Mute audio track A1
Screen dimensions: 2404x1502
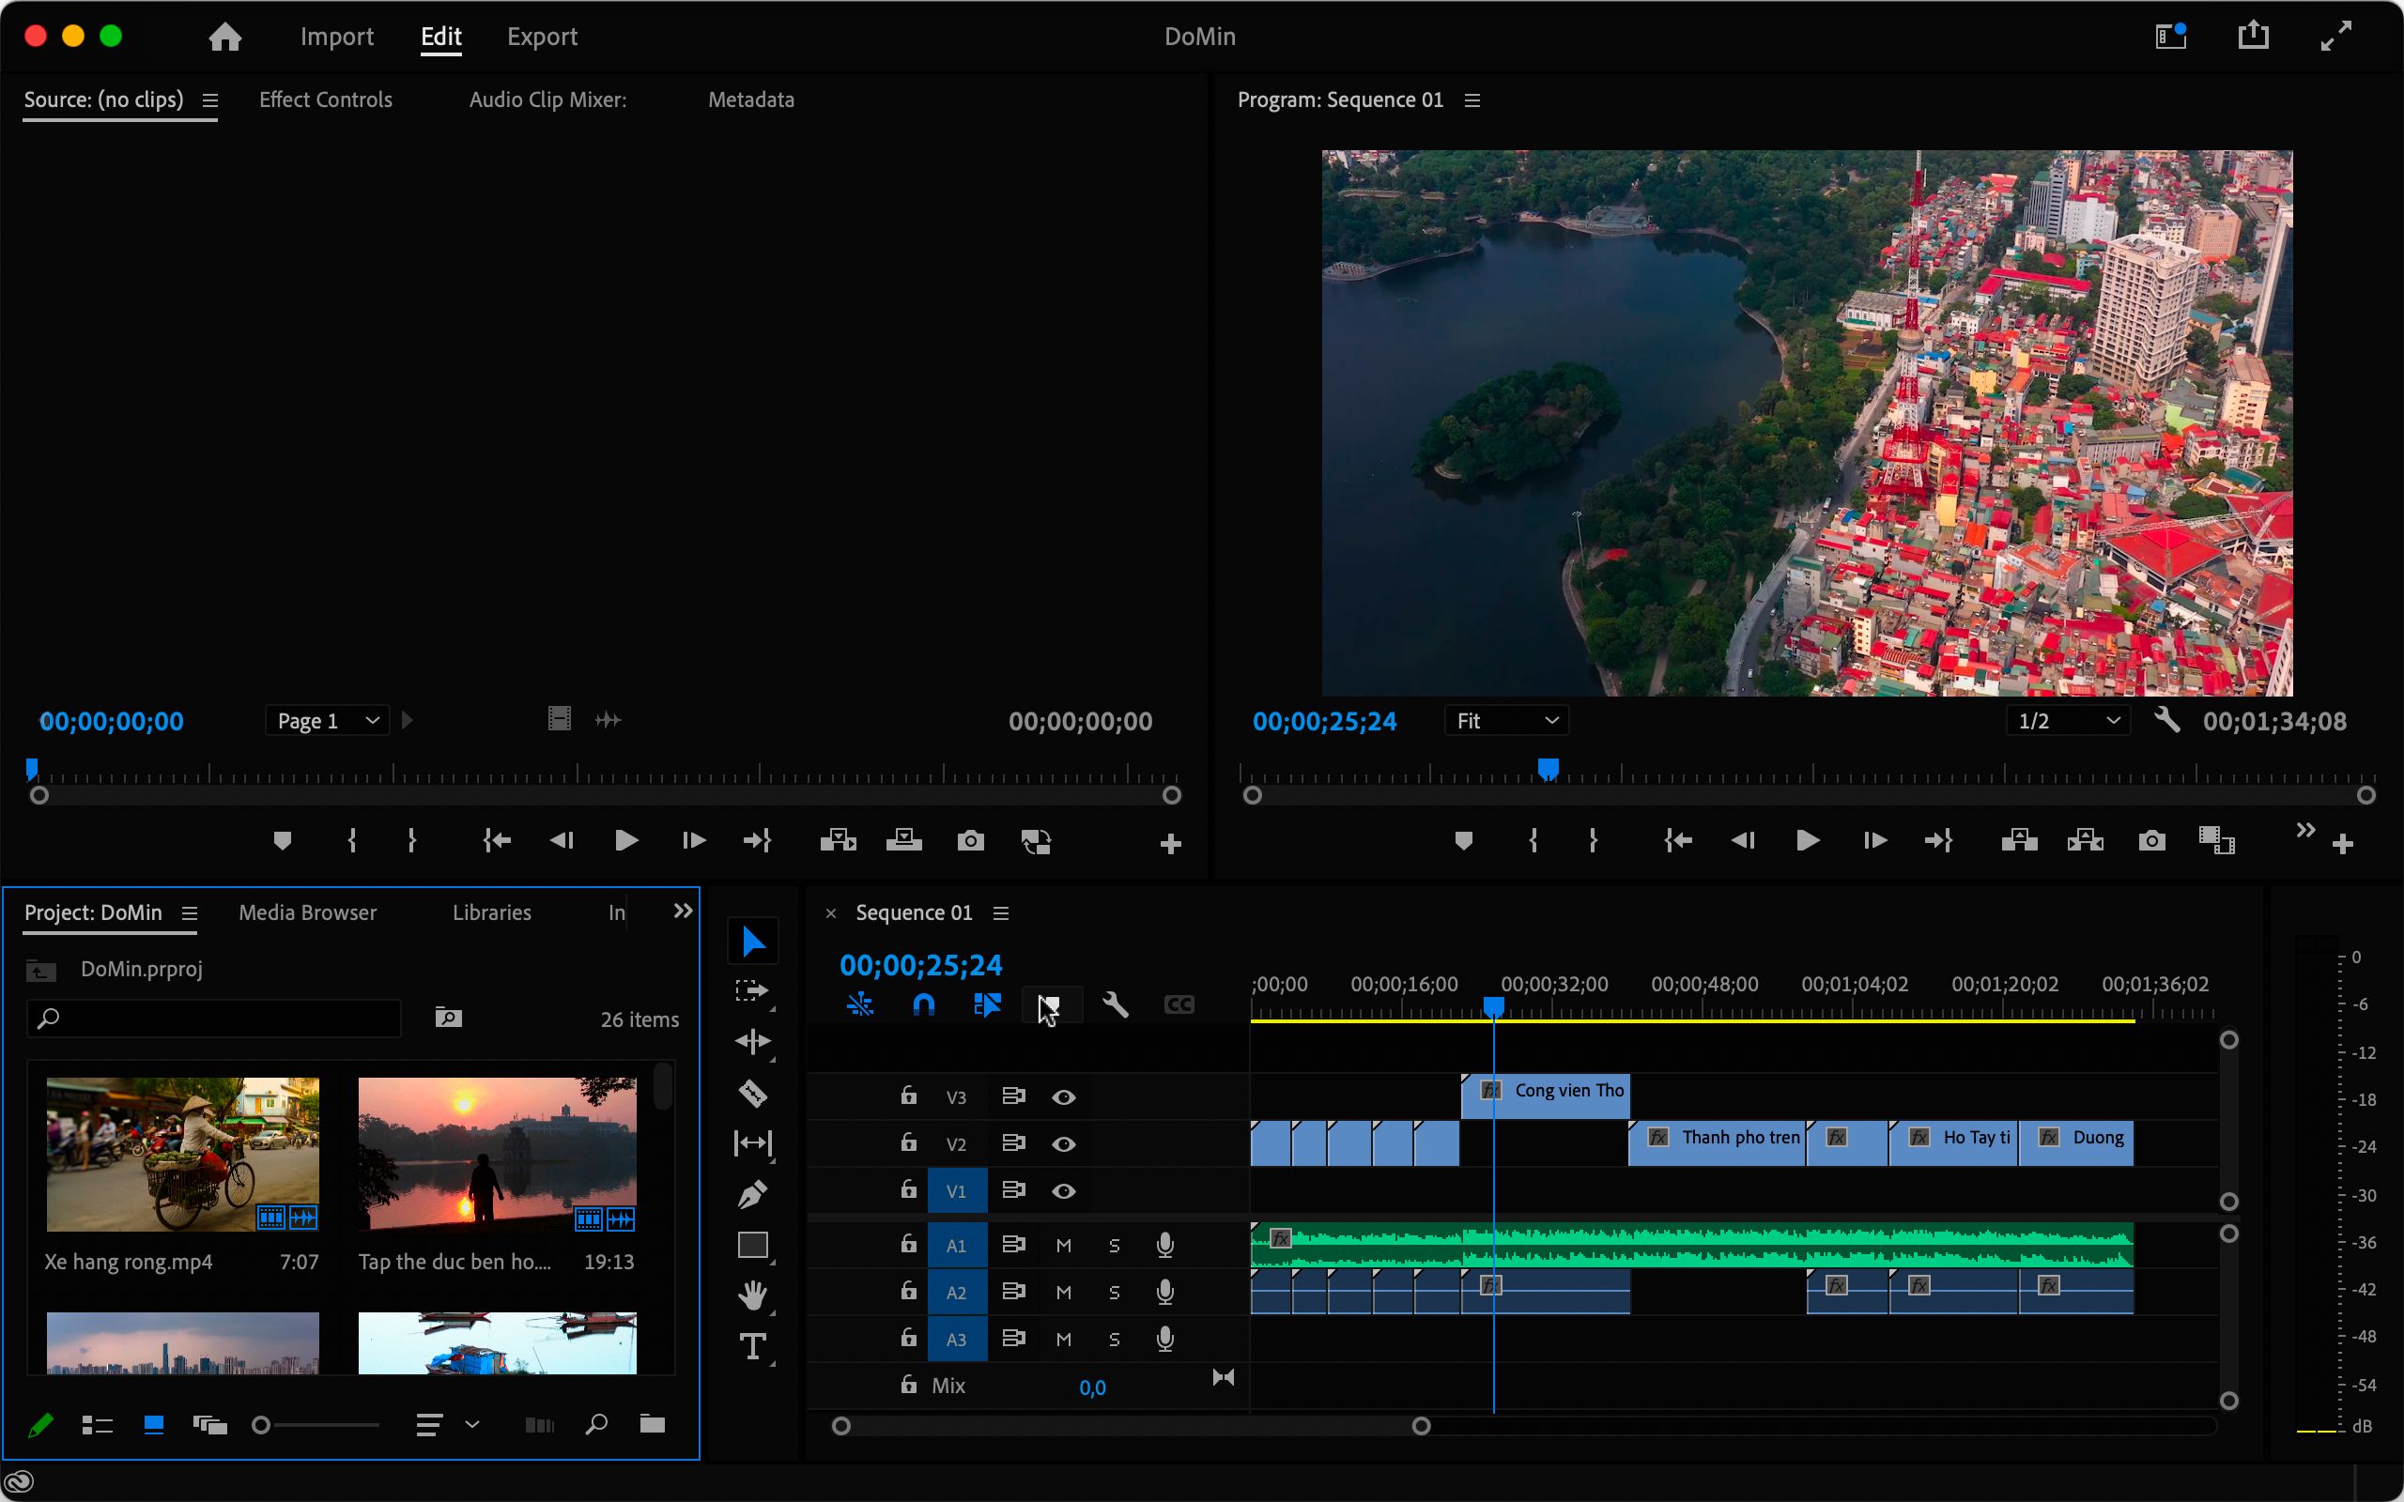[1064, 1246]
